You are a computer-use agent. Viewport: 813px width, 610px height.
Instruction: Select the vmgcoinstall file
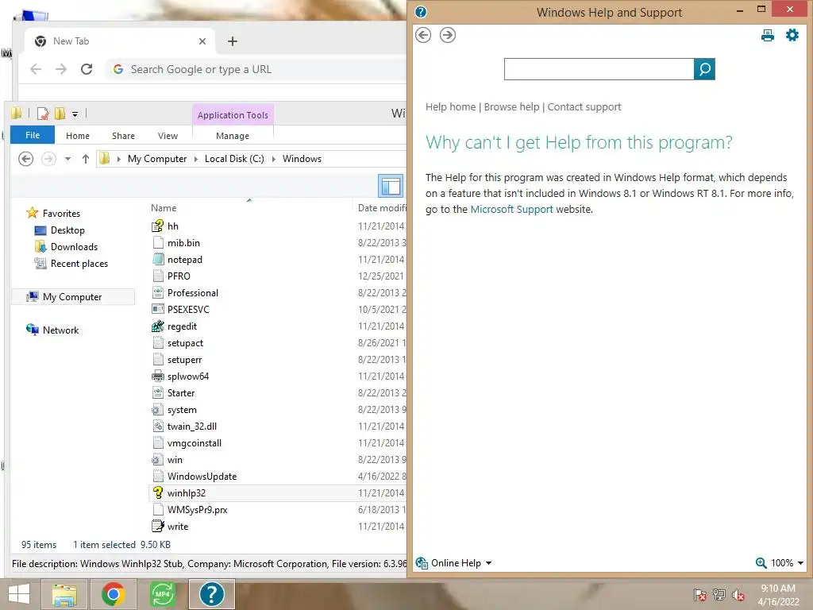[194, 443]
